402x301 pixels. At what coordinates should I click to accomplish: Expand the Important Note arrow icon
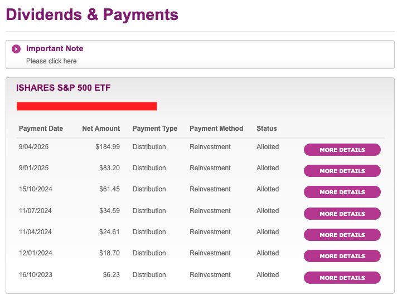click(16, 49)
